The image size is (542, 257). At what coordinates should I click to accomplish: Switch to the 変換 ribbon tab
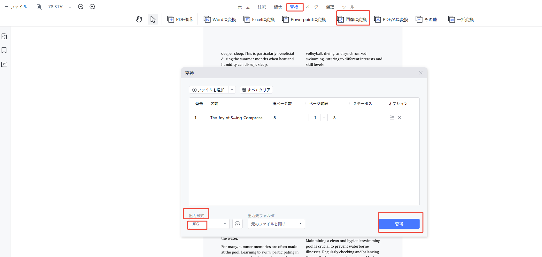294,7
